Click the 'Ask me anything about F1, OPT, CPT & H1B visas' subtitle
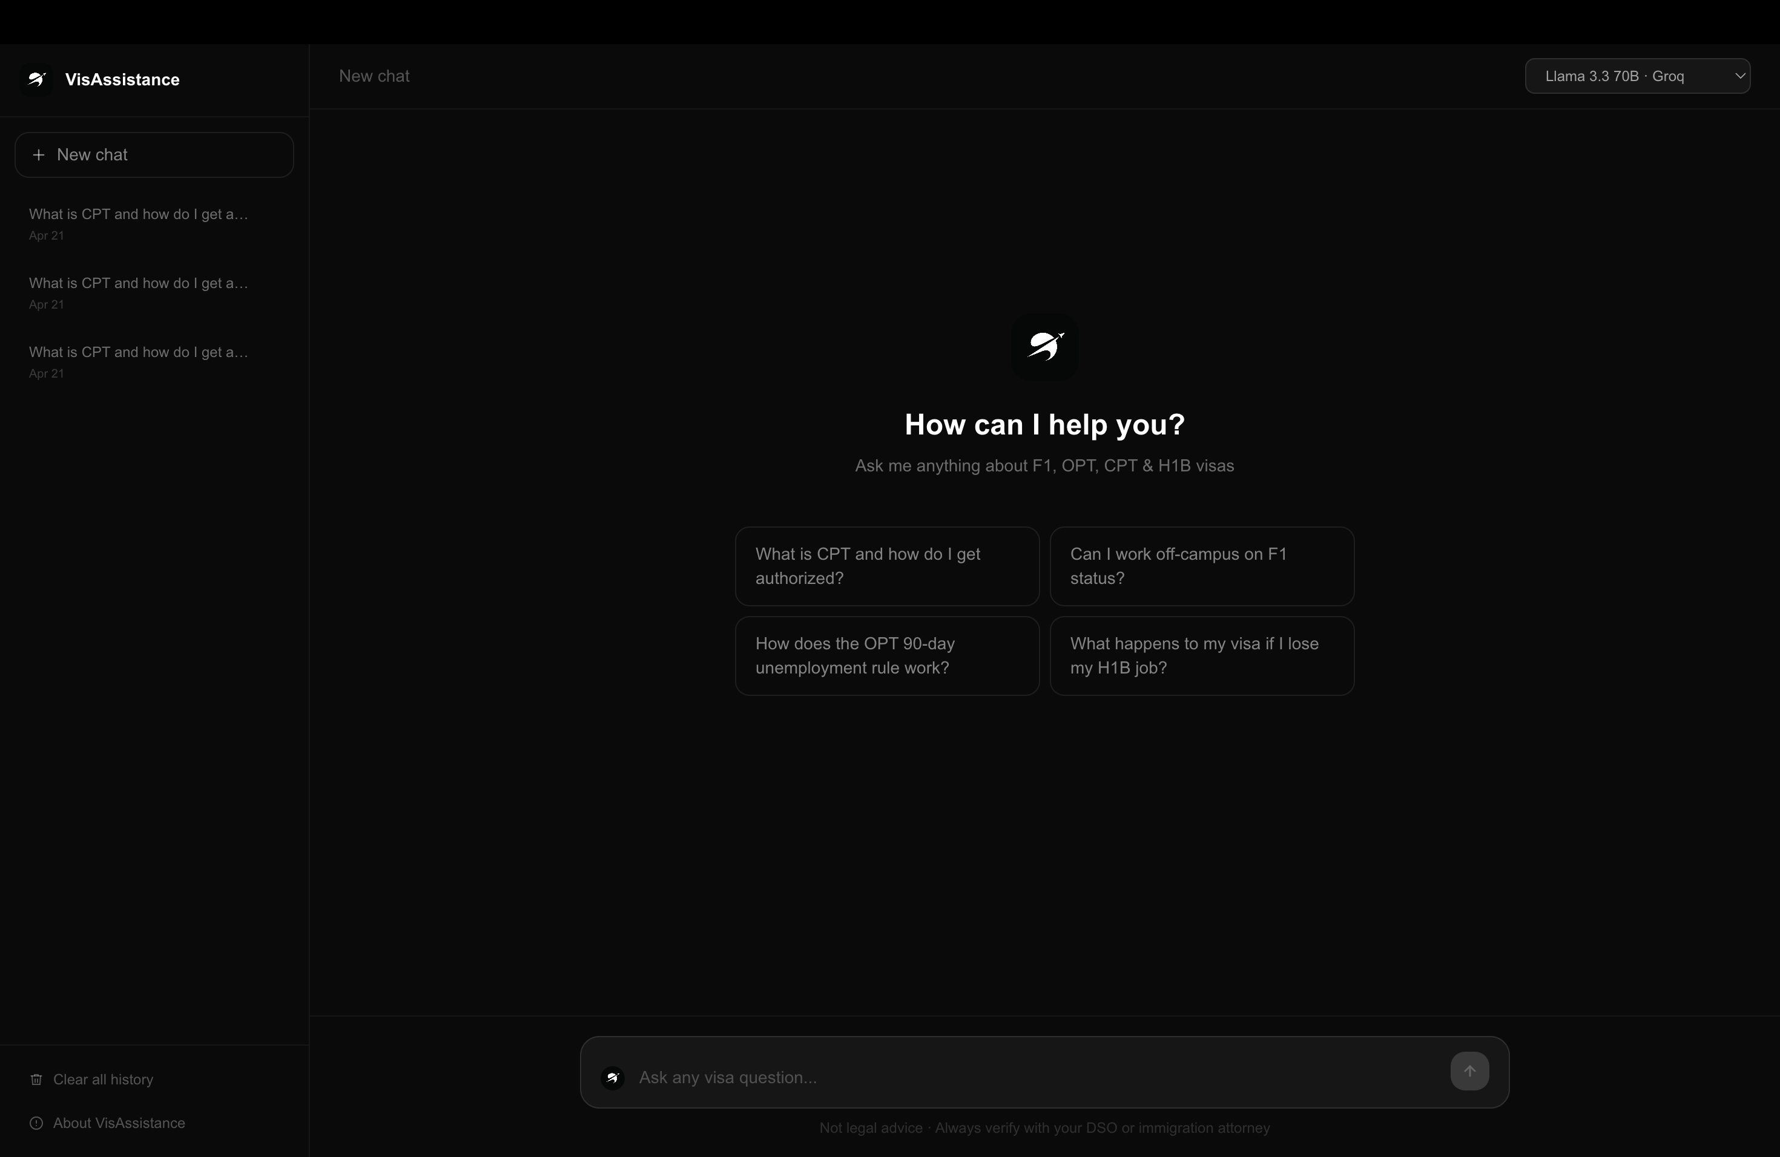 [x=1045, y=465]
